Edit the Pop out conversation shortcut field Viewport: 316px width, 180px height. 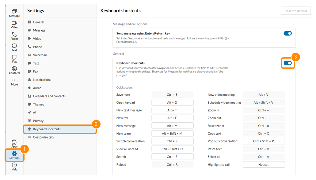coord(264,141)
